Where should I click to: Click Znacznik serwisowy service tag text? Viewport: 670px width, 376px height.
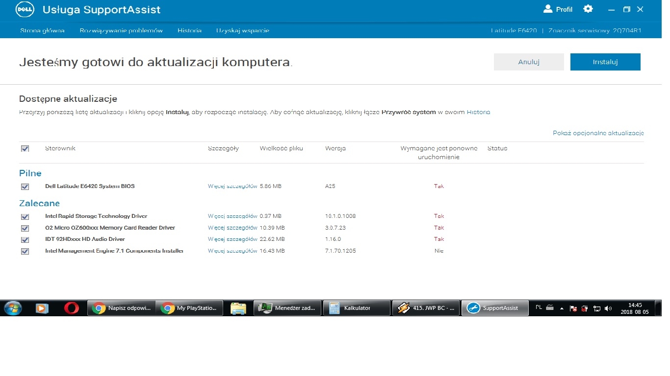595,30
